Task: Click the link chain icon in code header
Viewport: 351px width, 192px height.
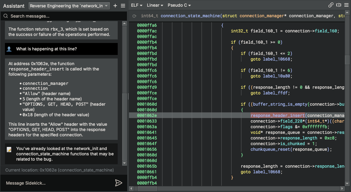Action: click(x=331, y=5)
